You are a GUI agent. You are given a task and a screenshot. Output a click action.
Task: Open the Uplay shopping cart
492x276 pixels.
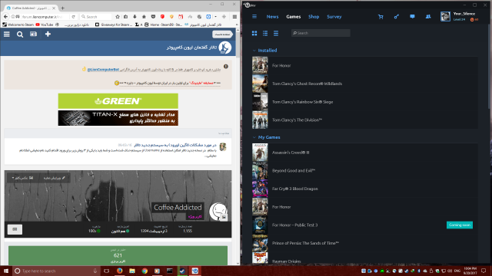381,17
